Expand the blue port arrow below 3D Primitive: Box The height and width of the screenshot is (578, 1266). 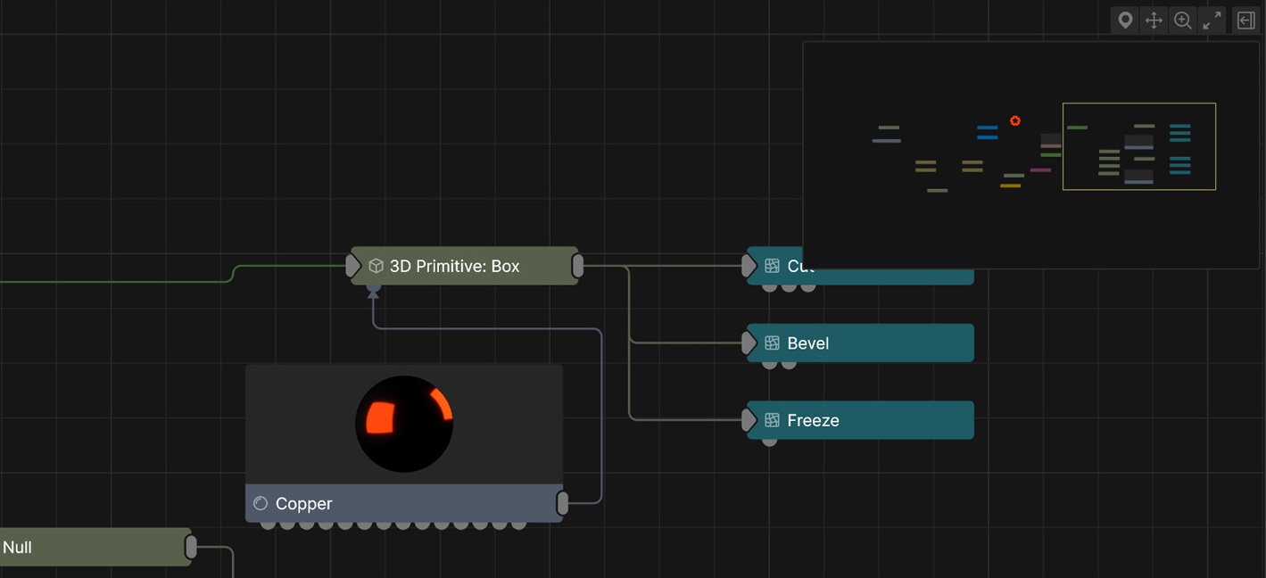(x=372, y=289)
